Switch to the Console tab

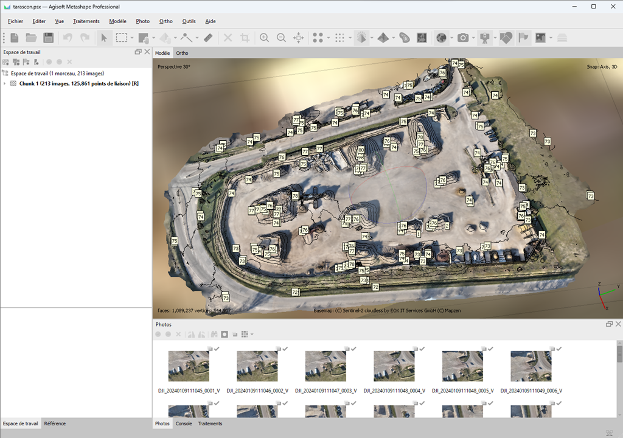coord(183,423)
